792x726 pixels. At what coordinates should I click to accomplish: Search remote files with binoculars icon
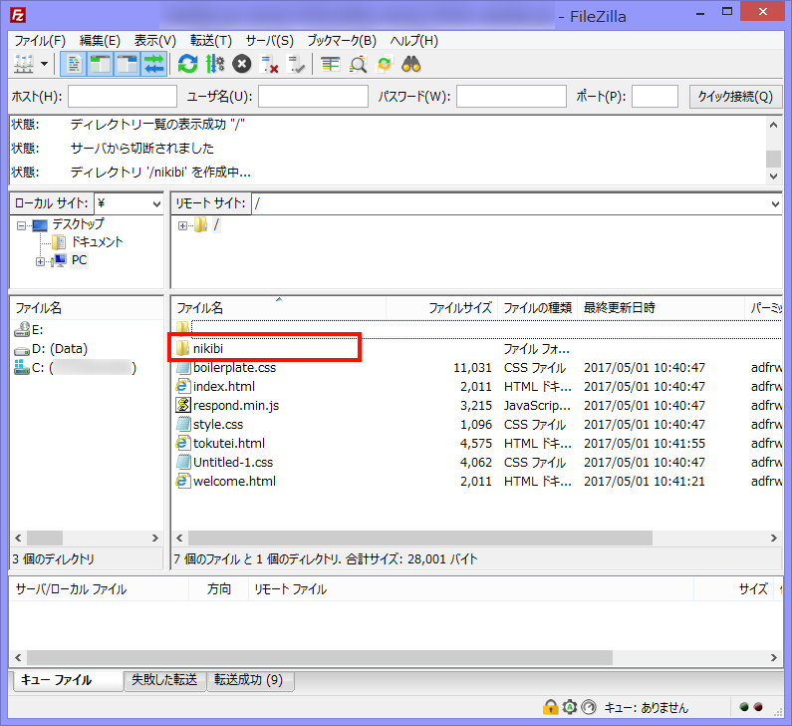coord(411,64)
